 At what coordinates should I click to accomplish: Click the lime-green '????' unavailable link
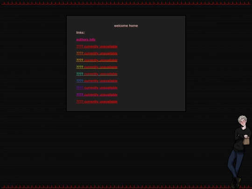click(97, 67)
